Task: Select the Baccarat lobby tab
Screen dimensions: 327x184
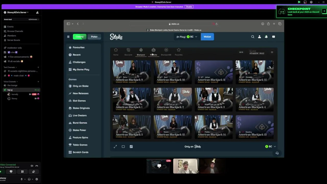Action: point(128,51)
